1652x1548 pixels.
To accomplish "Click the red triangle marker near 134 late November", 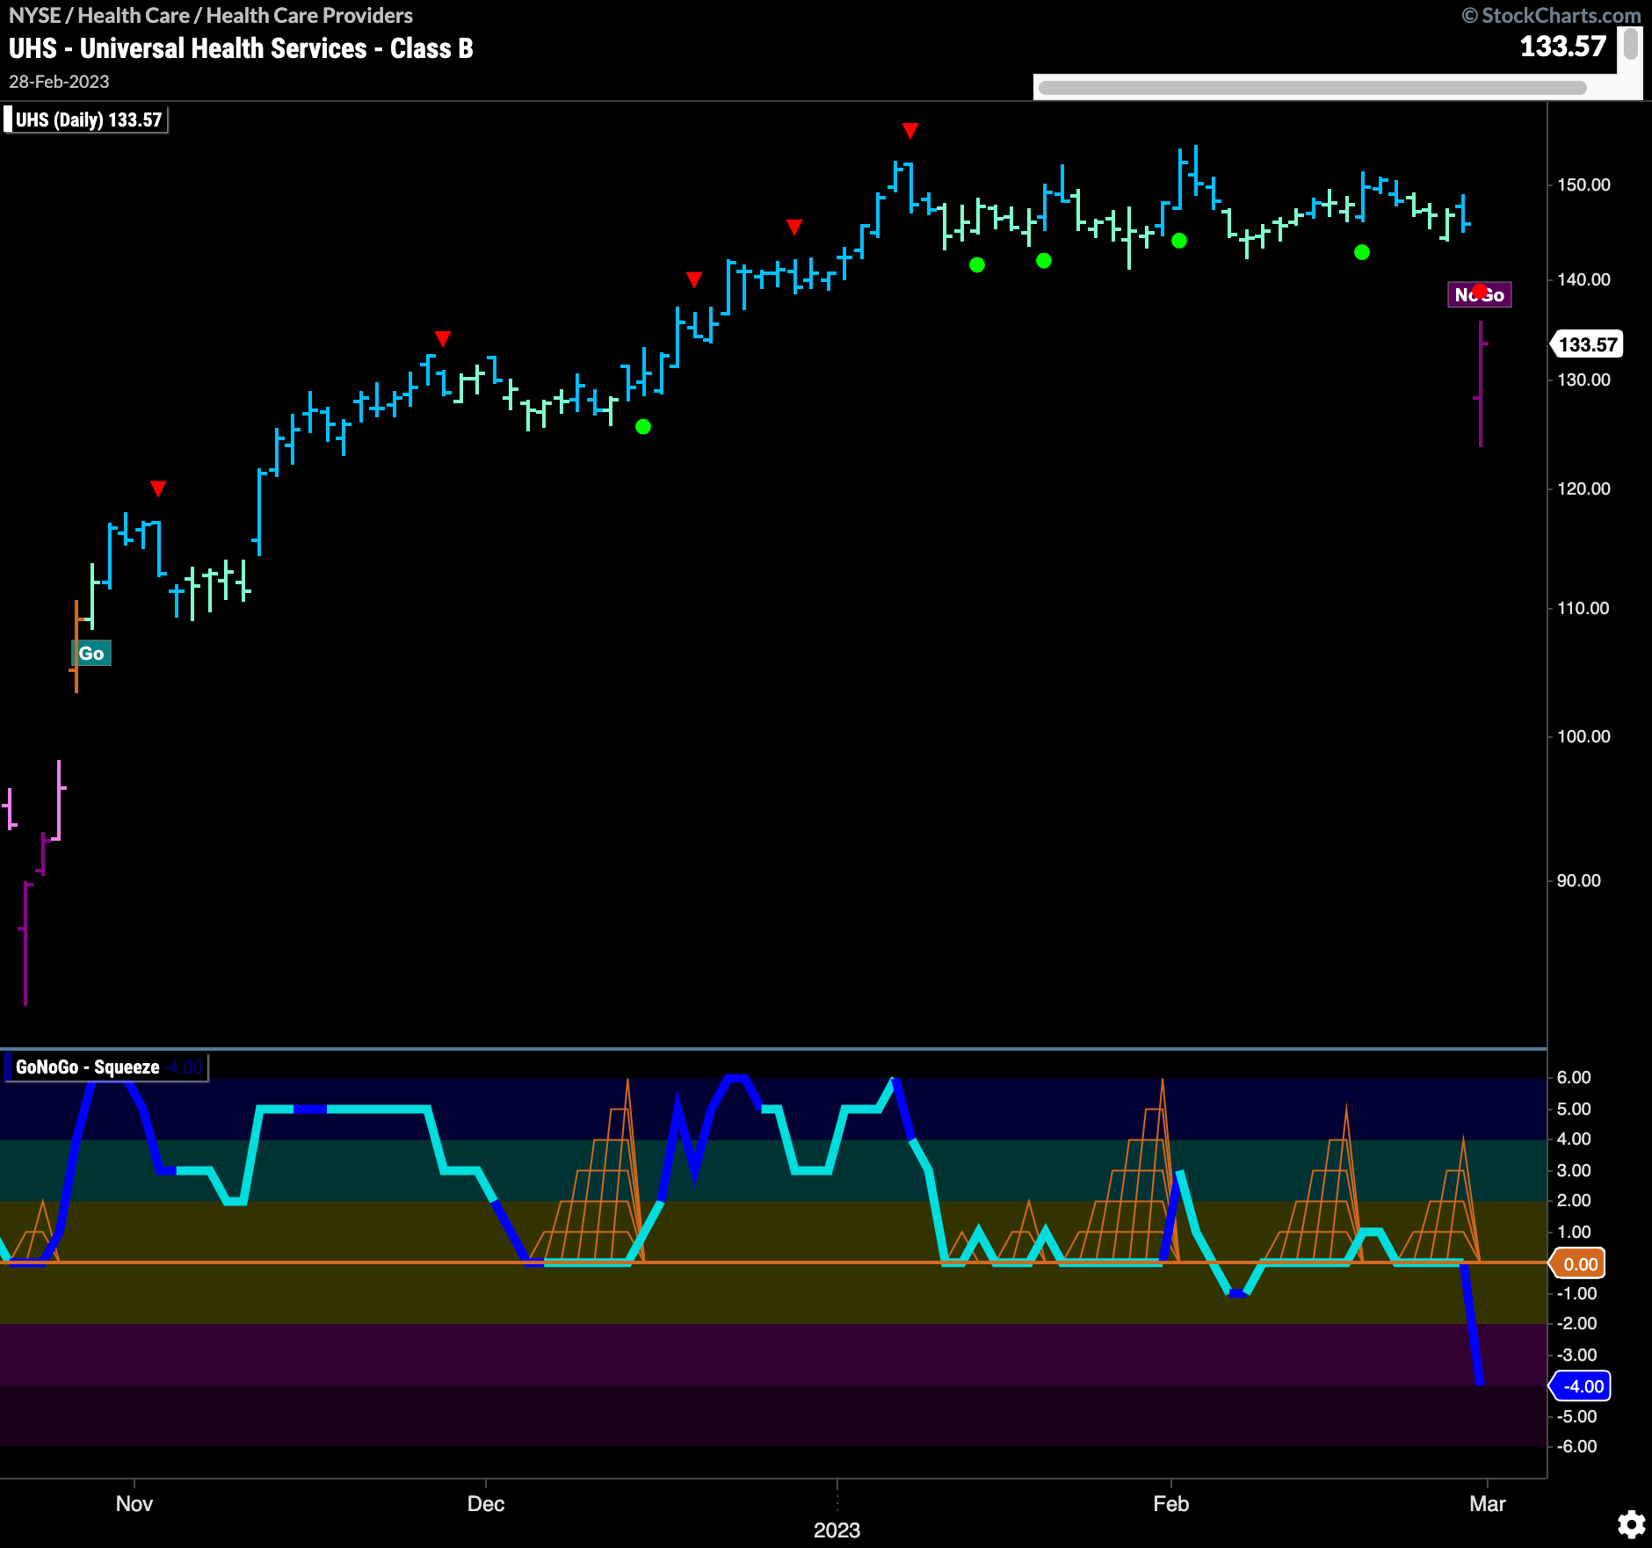I will pyautogui.click(x=443, y=338).
